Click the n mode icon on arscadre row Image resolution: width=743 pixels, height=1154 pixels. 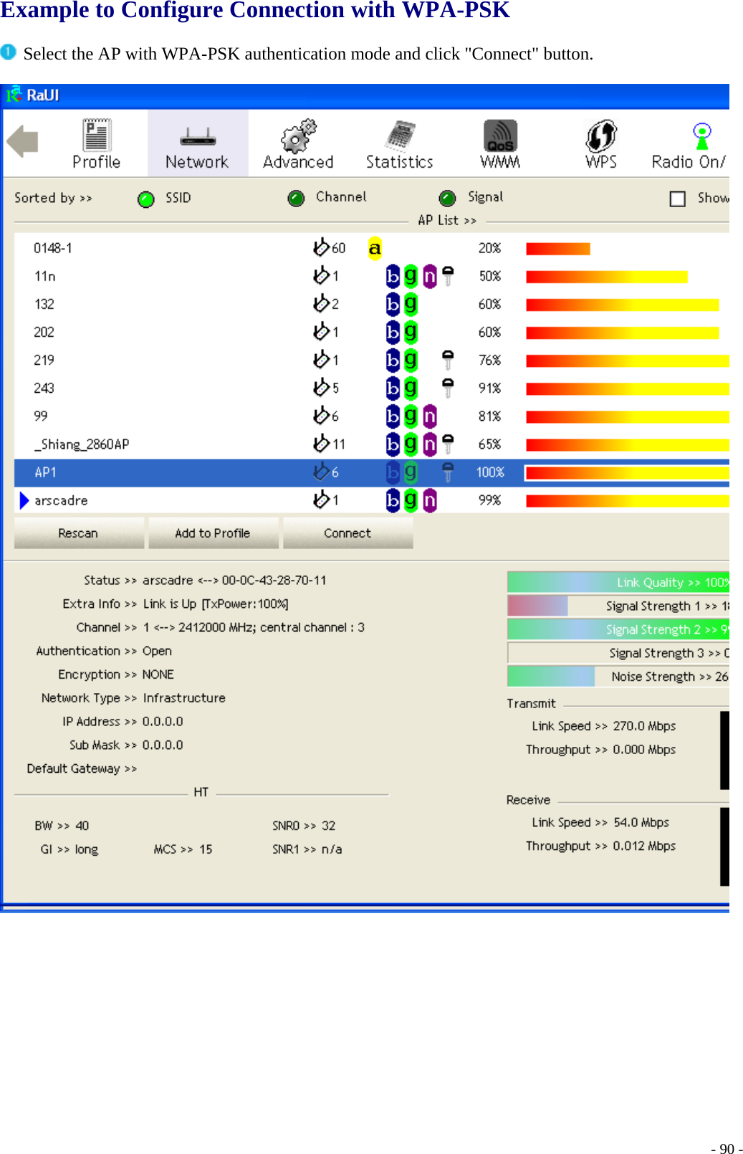point(429,500)
